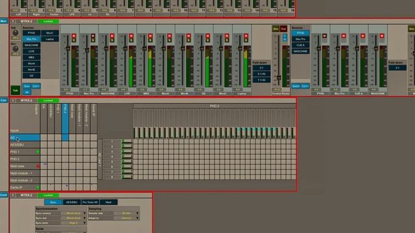Select the 7.1>St fold down option
Viewport: 415px width, 233px height.
pos(261,80)
